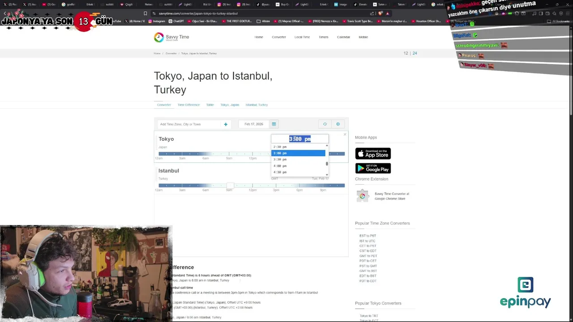The width and height of the screenshot is (573, 322).
Task: Click the clock reset-to-current-time icon
Action: pos(325,124)
